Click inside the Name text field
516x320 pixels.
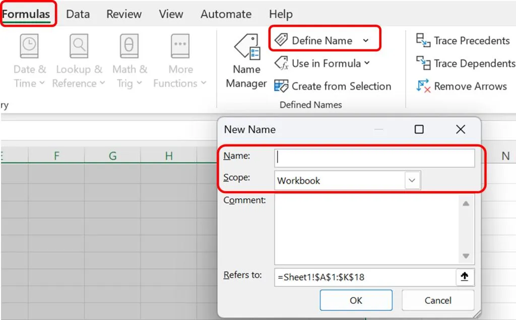click(x=374, y=157)
